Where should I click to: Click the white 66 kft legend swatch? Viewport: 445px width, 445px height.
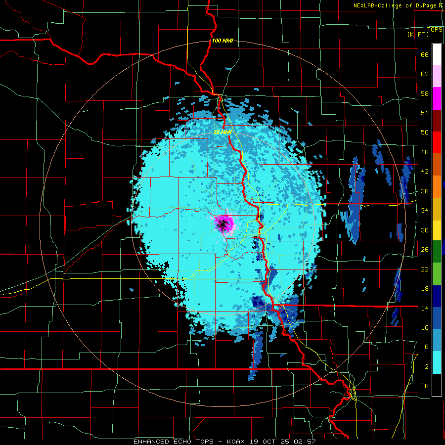(437, 54)
